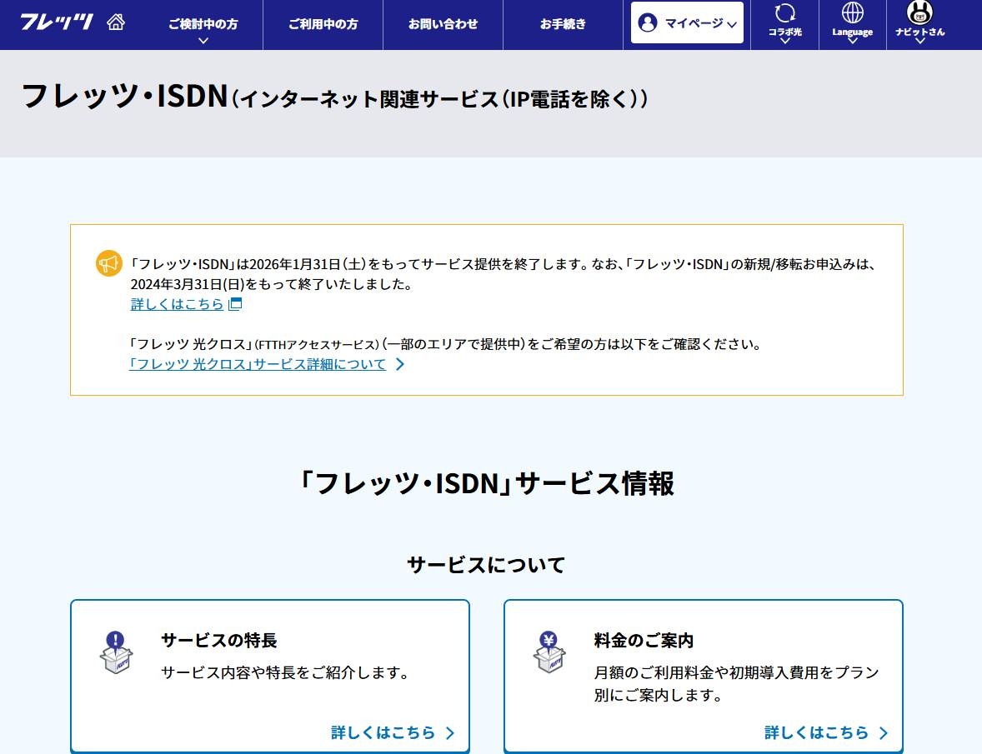The image size is (982, 754).
Task: Open 「フレッツ 光クロス」サービス詳細について link
Action: pyautogui.click(x=258, y=364)
